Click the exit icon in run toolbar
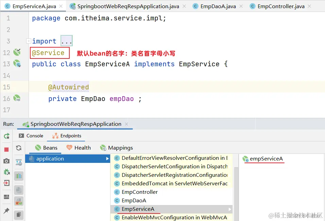Image resolution: width=325 pixels, height=221 pixels. (6, 183)
